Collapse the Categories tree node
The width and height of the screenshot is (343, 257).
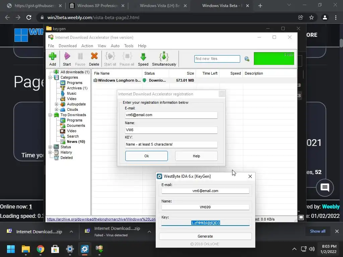(x=50, y=77)
